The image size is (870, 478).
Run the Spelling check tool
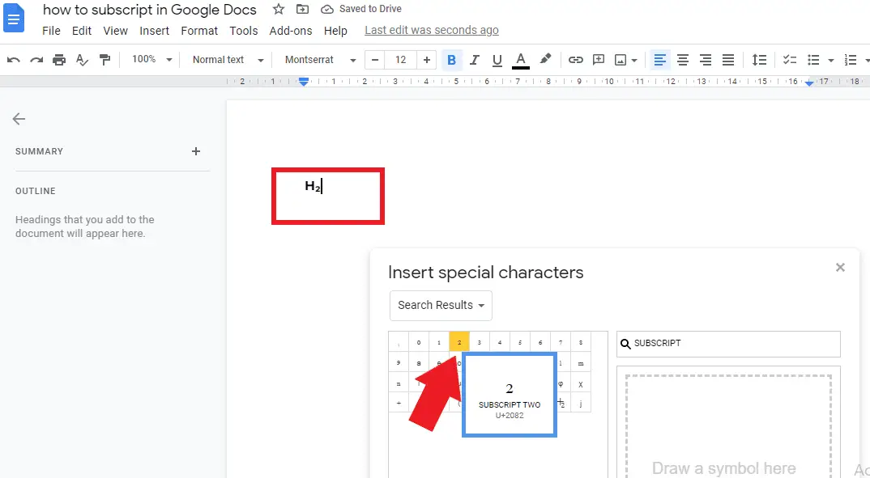tap(79, 59)
